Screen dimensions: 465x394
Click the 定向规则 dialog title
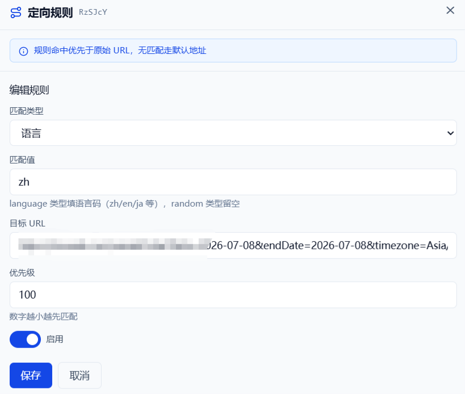pos(50,12)
